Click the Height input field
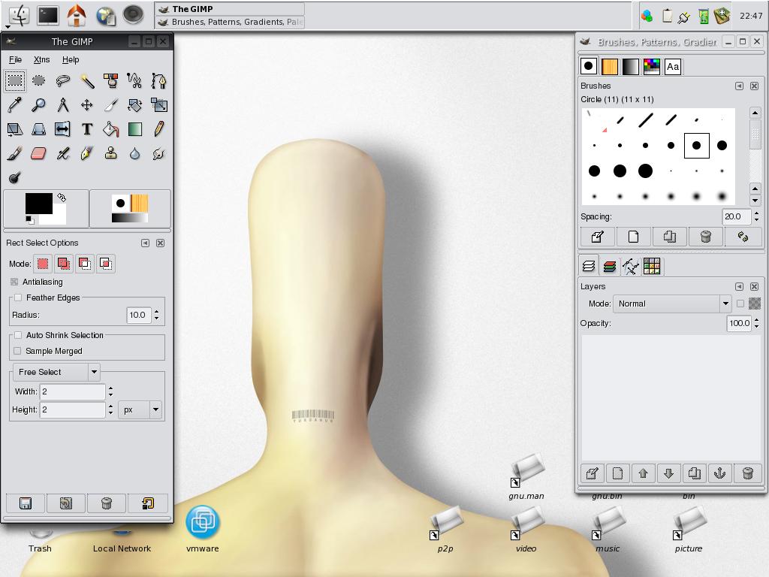 73,409
